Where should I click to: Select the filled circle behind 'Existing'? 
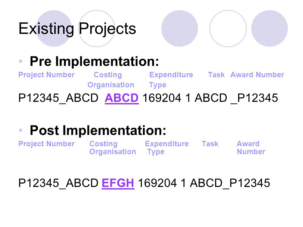tap(54, 28)
